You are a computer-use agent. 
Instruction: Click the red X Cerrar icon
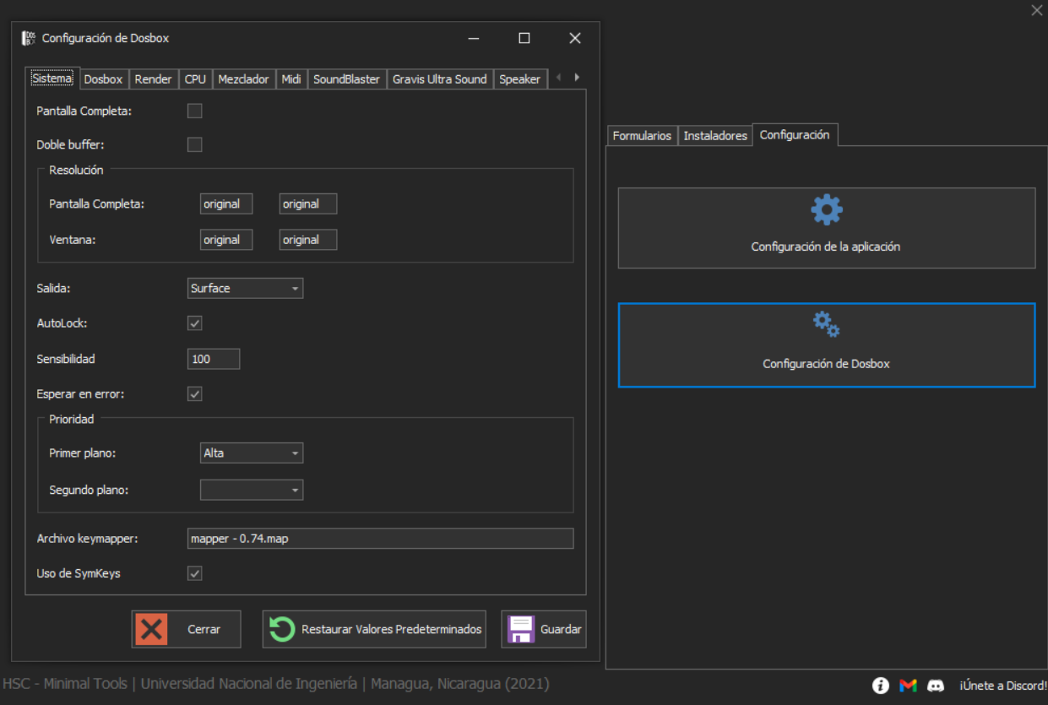[x=151, y=629]
